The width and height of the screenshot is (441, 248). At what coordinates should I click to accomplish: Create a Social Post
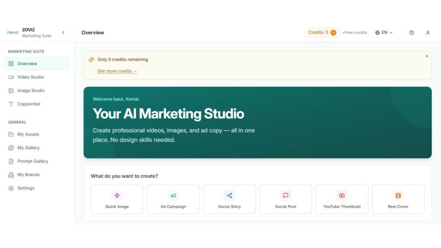point(286,199)
